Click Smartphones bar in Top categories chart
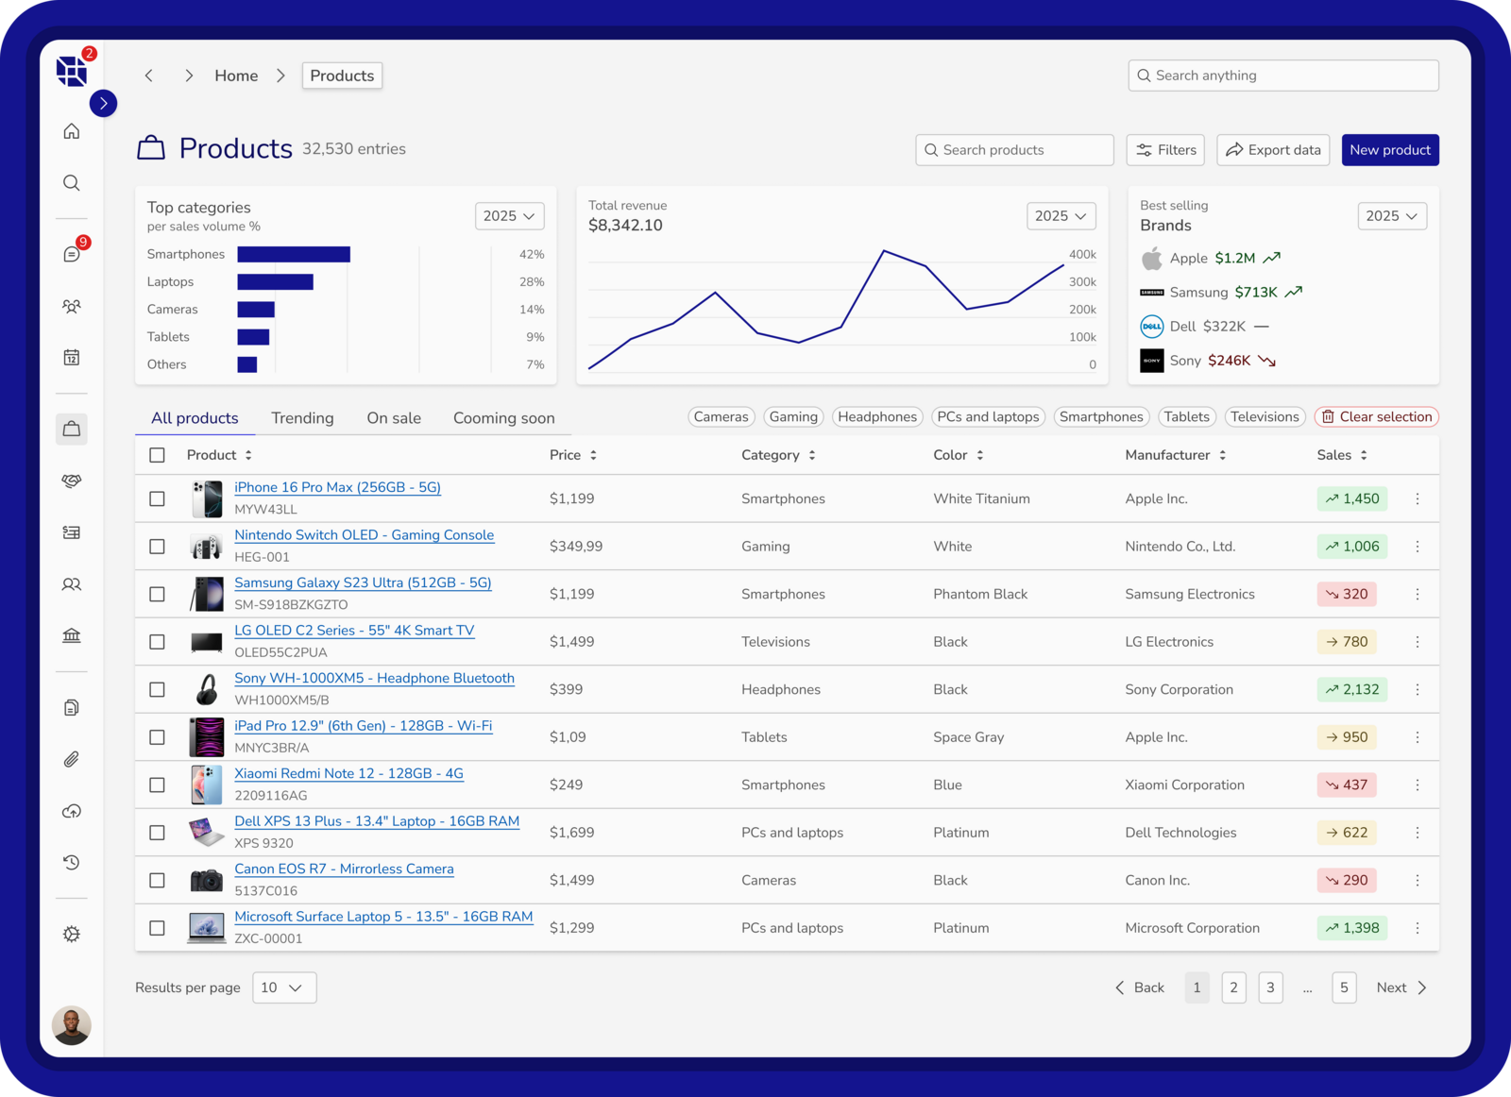Viewport: 1511px width, 1097px height. pos(294,254)
